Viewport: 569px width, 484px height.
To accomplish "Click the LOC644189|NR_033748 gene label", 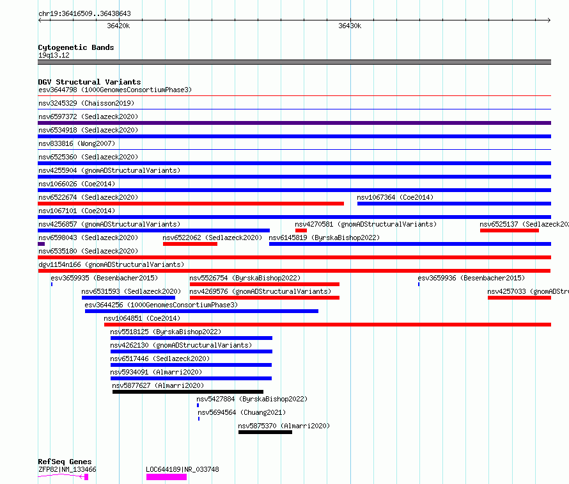I will click(182, 469).
